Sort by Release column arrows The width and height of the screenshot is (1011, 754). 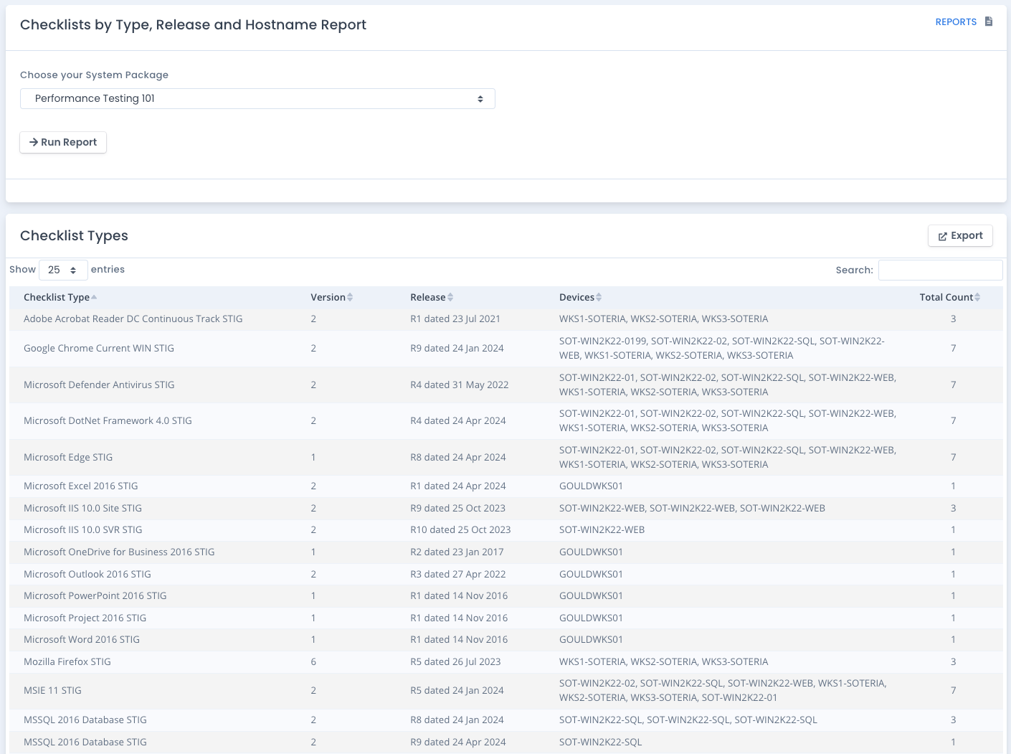coord(450,297)
